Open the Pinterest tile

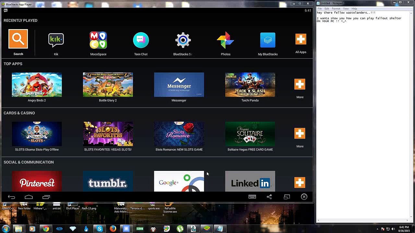(x=37, y=181)
